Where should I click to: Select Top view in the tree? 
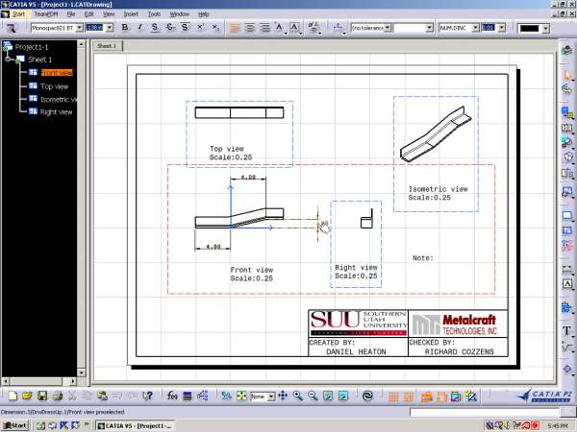click(54, 86)
